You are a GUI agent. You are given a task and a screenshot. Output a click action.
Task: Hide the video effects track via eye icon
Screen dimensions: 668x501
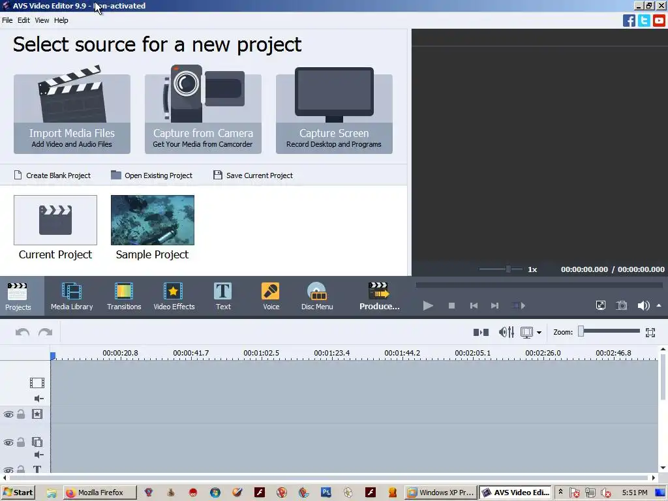[8, 414]
